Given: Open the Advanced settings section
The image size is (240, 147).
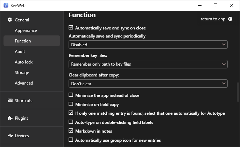Looking at the screenshot, I should (x=24, y=83).
